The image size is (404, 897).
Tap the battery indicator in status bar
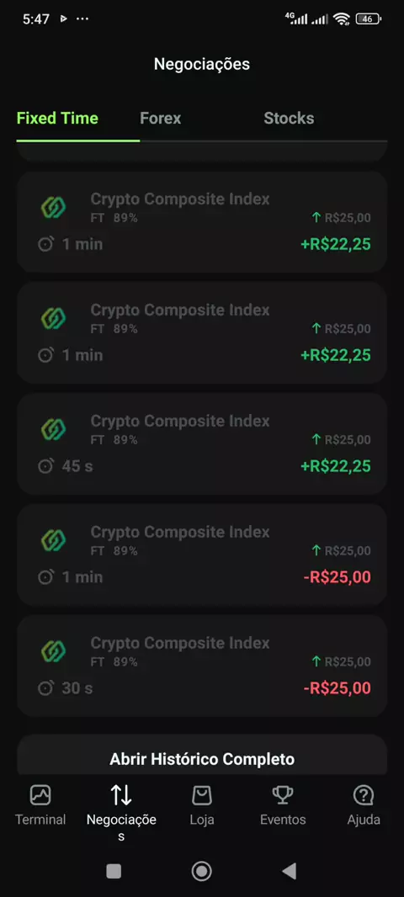click(368, 19)
